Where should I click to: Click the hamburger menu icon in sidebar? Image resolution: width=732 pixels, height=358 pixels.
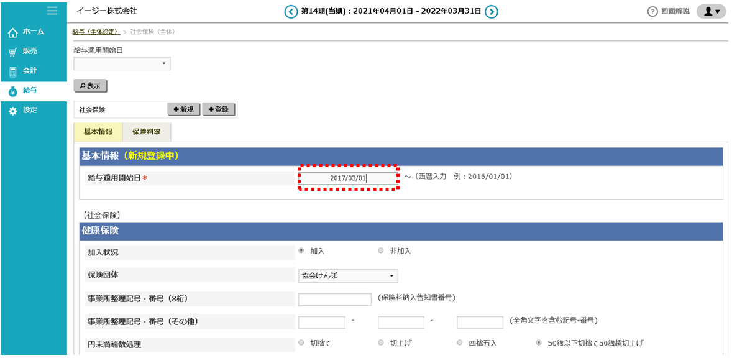pyautogui.click(x=52, y=11)
